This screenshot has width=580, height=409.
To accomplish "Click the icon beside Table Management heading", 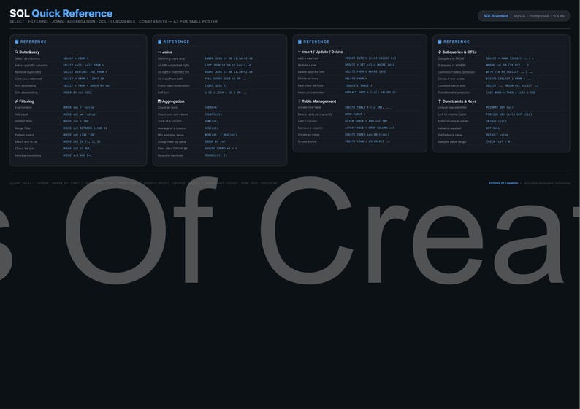I will click(299, 101).
